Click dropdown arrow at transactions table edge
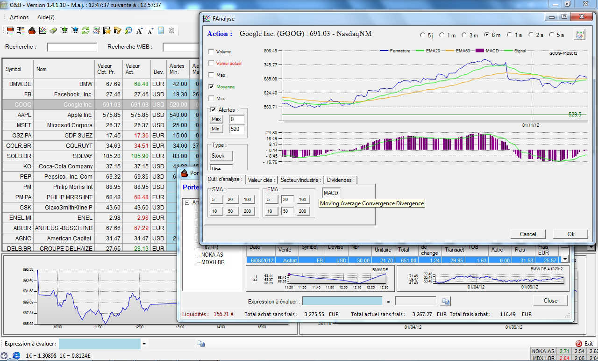 tap(565, 259)
